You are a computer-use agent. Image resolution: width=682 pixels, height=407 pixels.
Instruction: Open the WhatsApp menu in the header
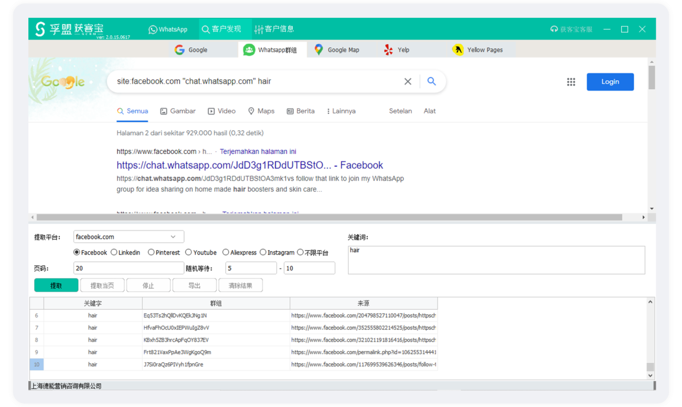tap(168, 29)
